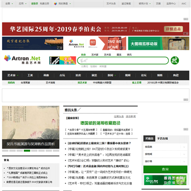Open 博客 in main navigation
This screenshot has width=191, height=191.
point(160,75)
